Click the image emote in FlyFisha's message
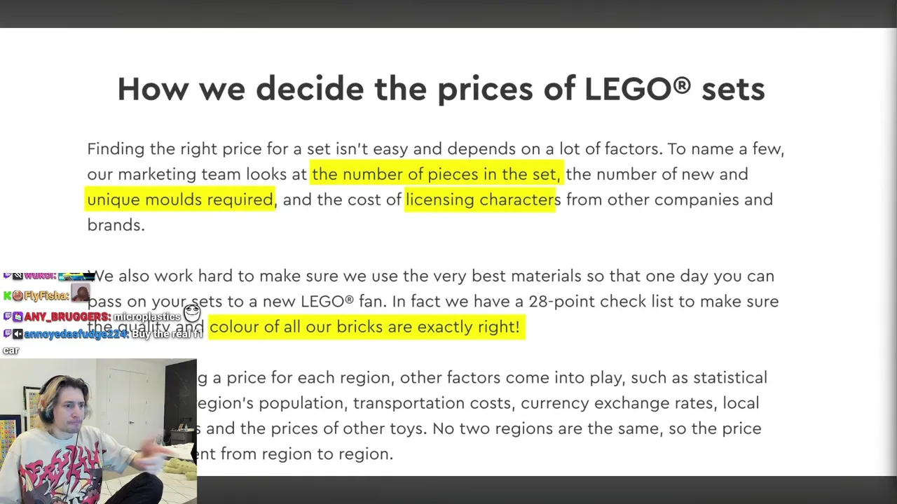The image size is (897, 504). coord(81,294)
